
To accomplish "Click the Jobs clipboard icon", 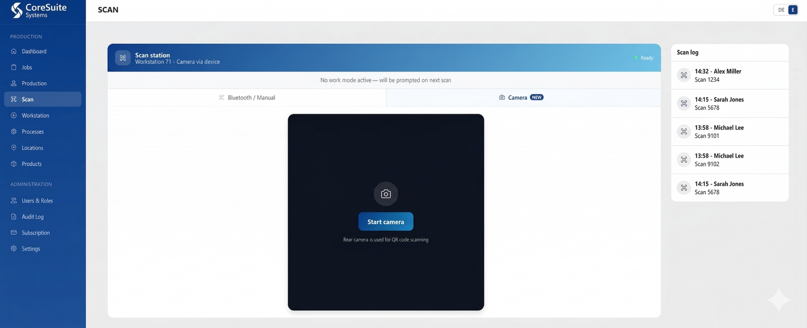I will pyautogui.click(x=14, y=67).
